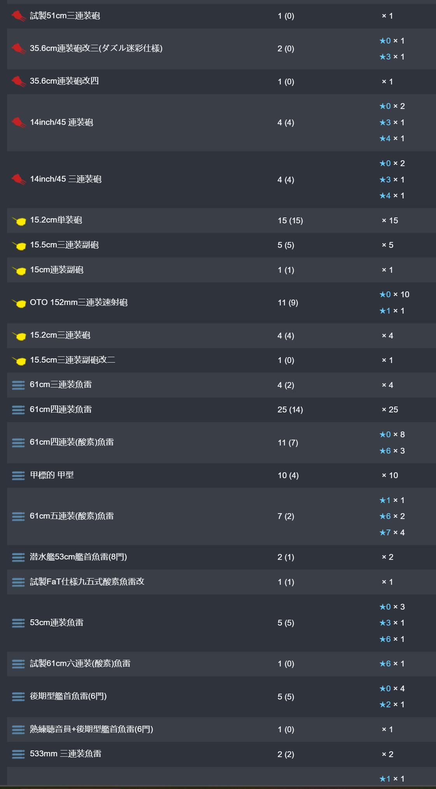Image resolution: width=436 pixels, height=789 pixels.
Task: Select the 35.6cm連装砲改三(ダズル迷彩仕様) item name
Action: click(x=96, y=48)
